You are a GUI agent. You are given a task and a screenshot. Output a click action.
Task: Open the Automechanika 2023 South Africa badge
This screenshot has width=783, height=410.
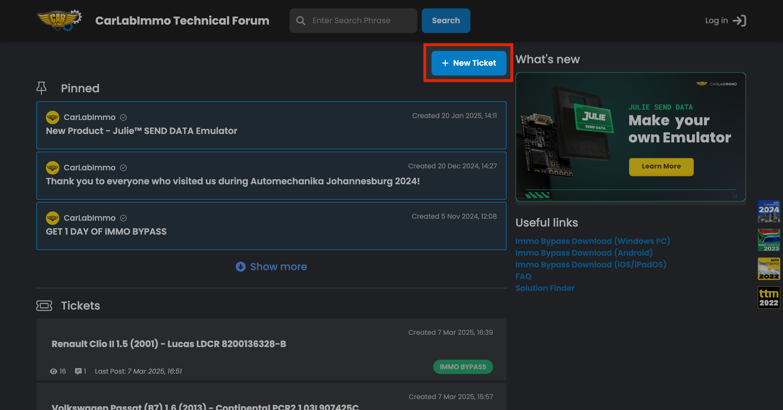769,240
